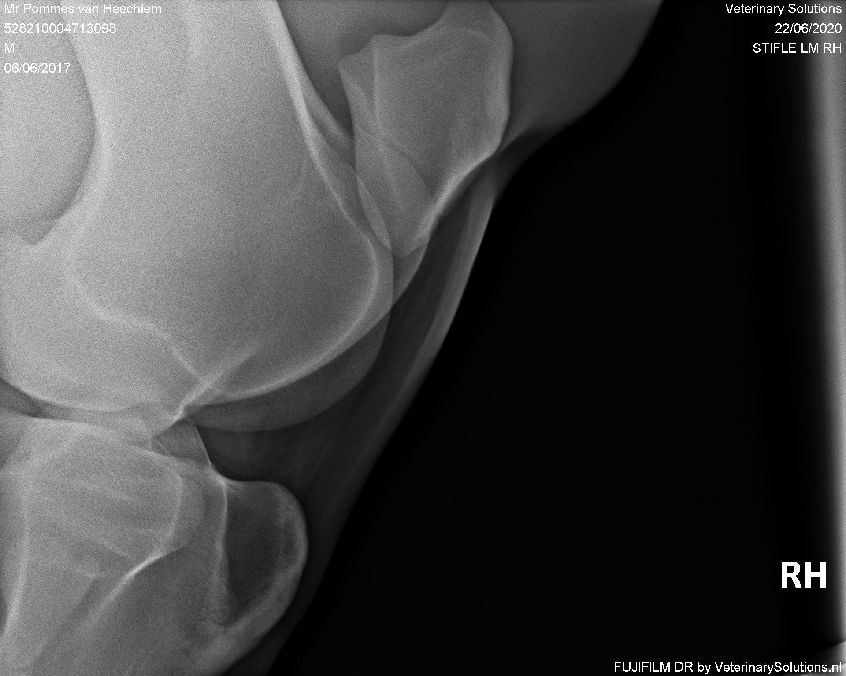Viewport: 846px width, 676px height.
Task: Click 'FUJIFILM DR by VeterinarySolutions.nl' footer text
Action: (728, 667)
